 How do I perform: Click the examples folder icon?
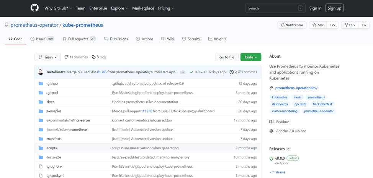pyautogui.click(x=41, y=111)
